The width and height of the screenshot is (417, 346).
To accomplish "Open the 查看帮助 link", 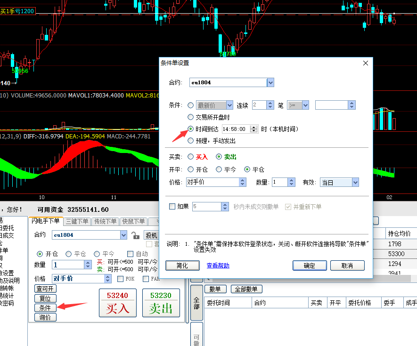I will 218,266.
